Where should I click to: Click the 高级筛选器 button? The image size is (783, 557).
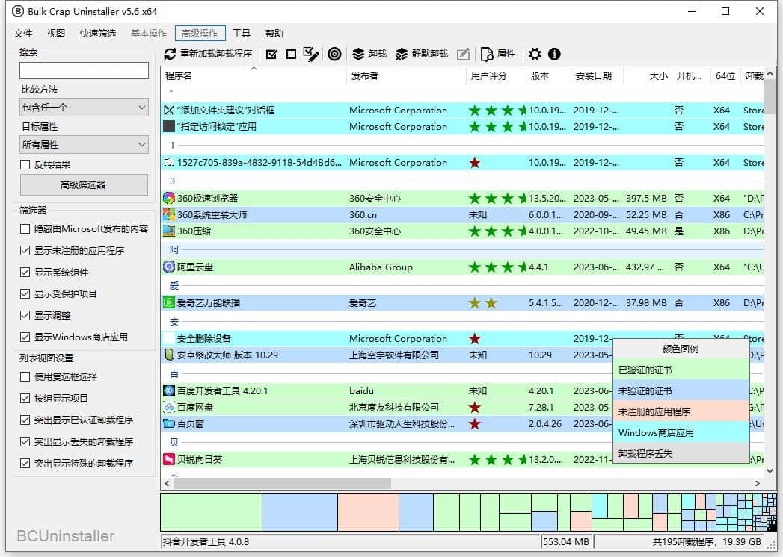[84, 184]
